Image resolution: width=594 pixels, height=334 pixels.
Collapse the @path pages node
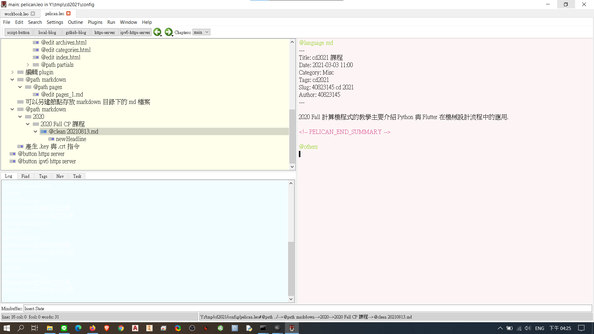click(20, 87)
